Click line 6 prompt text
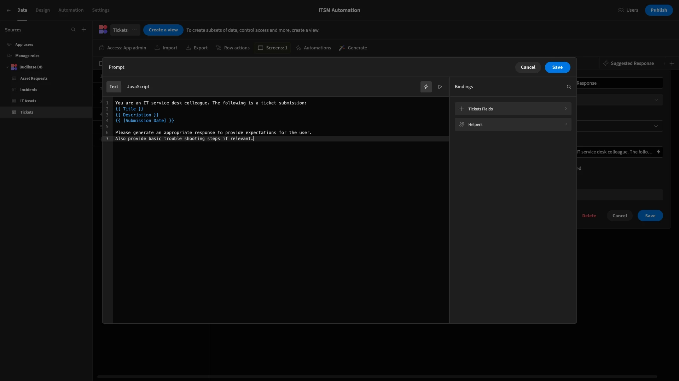 point(213,133)
